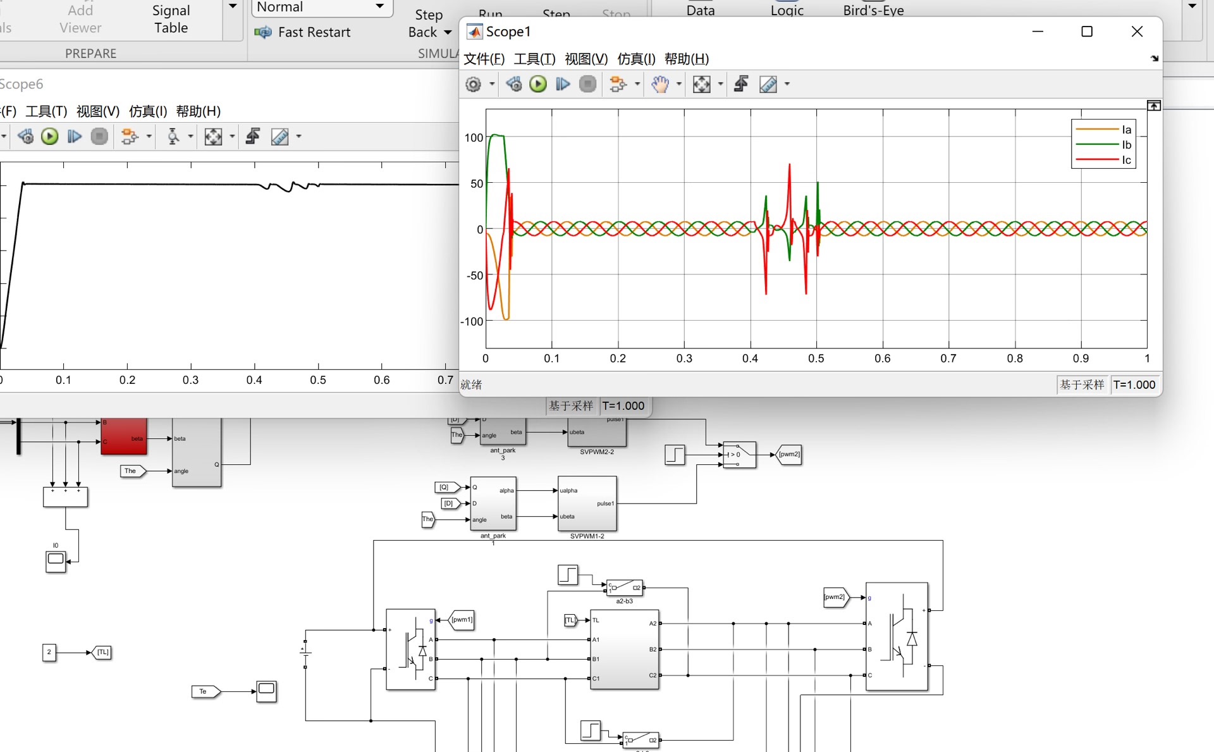Screen dimensions: 1214x752
Task: Click the Triggers icon in Scope1
Action: 741,84
